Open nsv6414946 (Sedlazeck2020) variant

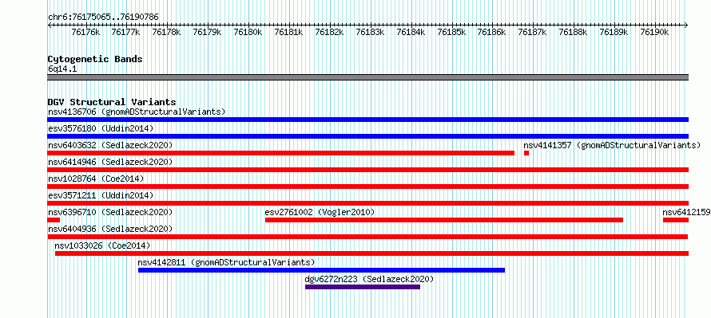click(x=110, y=162)
